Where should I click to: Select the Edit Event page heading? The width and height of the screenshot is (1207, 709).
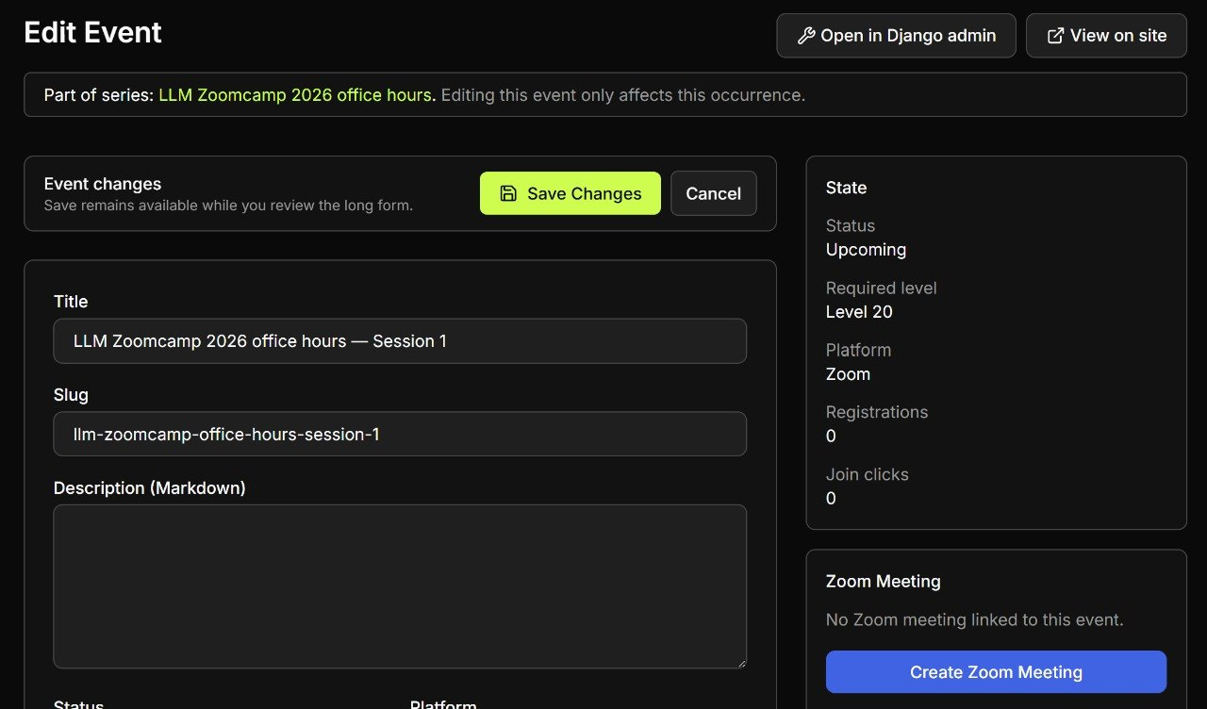[x=92, y=33]
